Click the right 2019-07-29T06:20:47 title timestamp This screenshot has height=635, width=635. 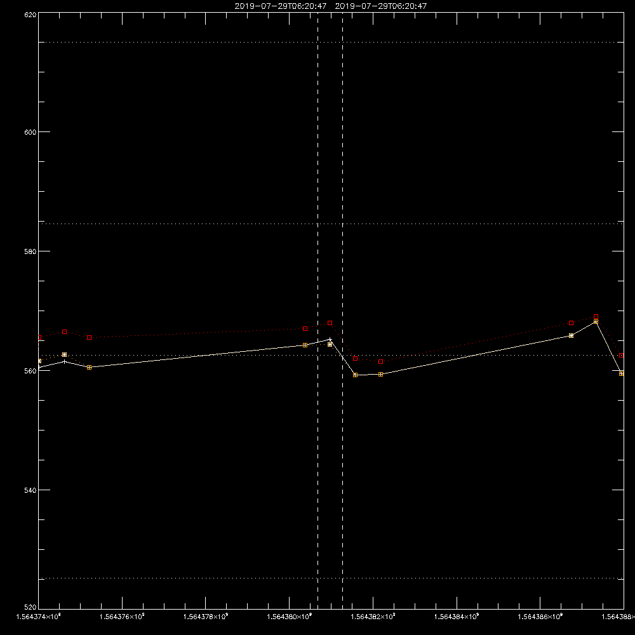tap(380, 6)
